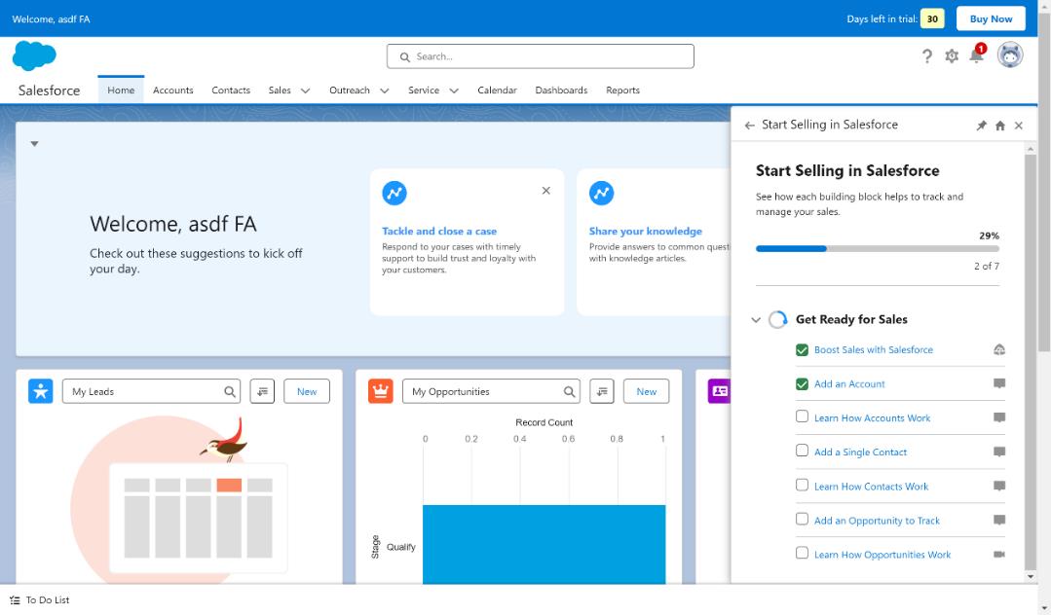Click the Help question mark icon
Viewport: 1051px width, 615px height.
pos(926,56)
